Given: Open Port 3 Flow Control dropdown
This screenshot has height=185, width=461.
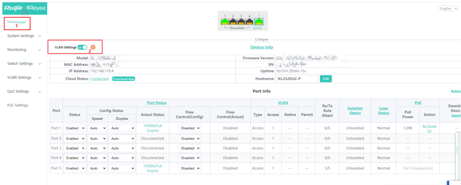Looking at the screenshot, I should click(190, 148).
